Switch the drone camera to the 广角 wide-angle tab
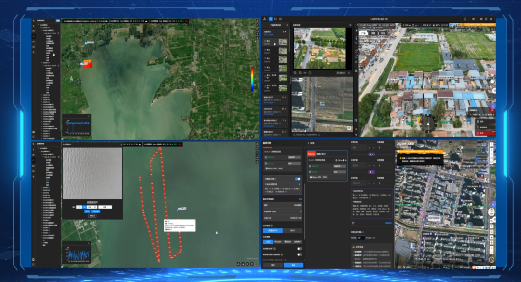The width and height of the screenshot is (521, 282). 364,33
